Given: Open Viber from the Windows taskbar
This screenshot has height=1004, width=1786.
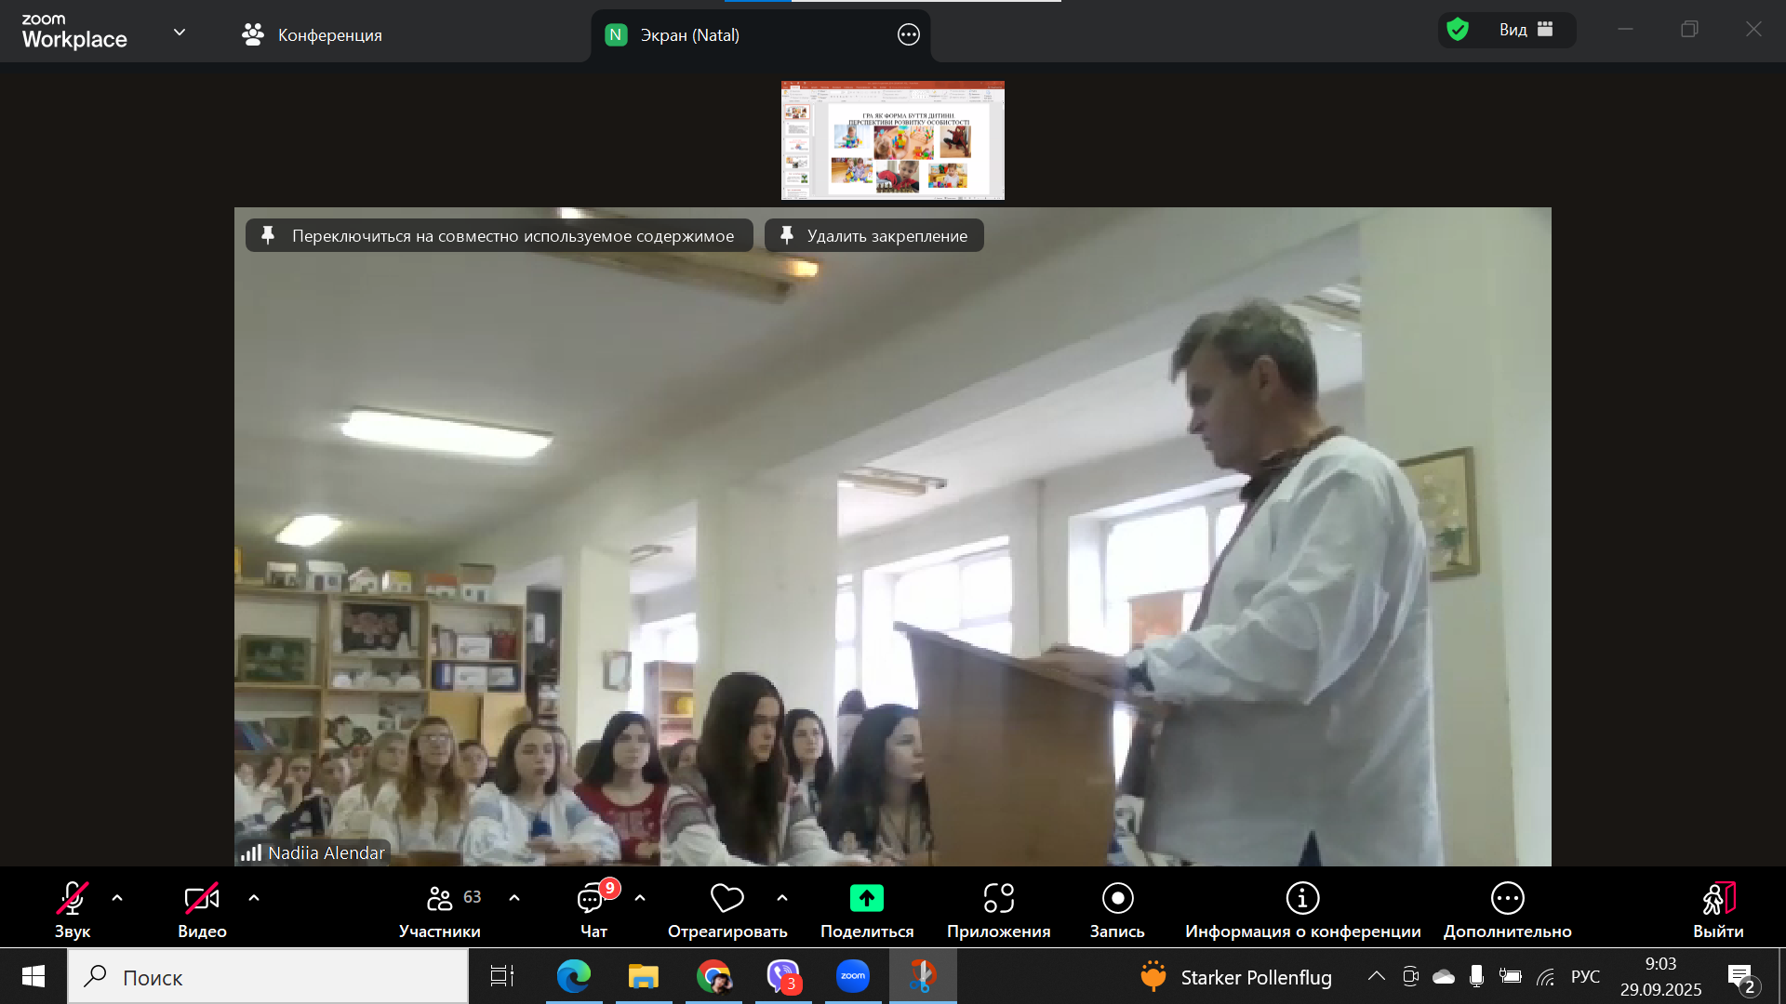Looking at the screenshot, I should pyautogui.click(x=783, y=976).
